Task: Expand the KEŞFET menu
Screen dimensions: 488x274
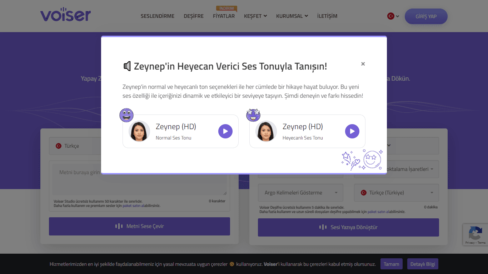Action: point(255,16)
